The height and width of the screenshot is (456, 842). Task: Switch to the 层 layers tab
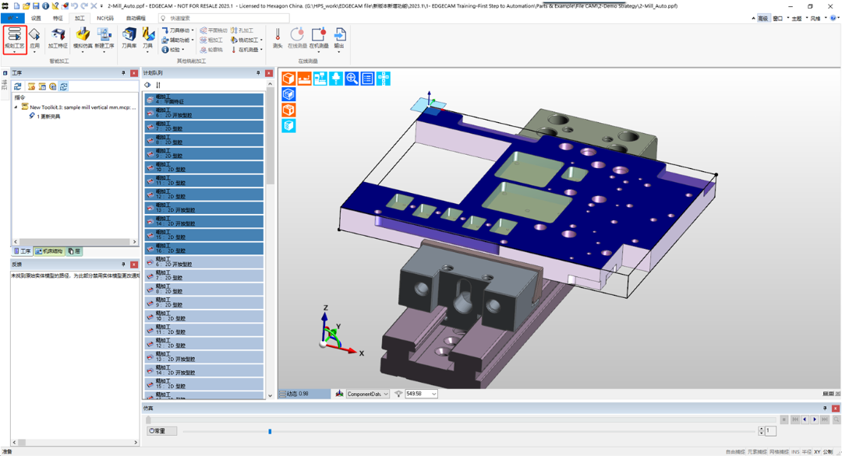(75, 251)
